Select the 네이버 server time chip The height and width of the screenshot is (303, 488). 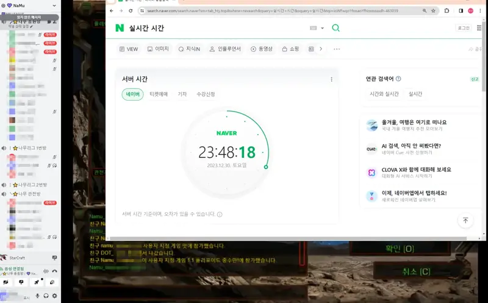[132, 94]
